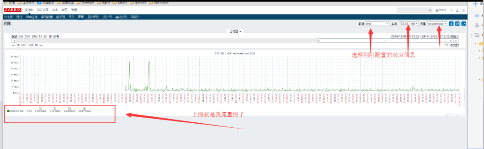Click the 1.98 Kbps legend value
This screenshot has width=484, height=149.
[40, 111]
